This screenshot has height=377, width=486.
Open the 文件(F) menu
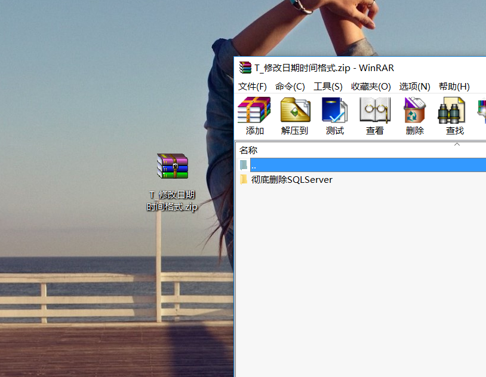253,87
